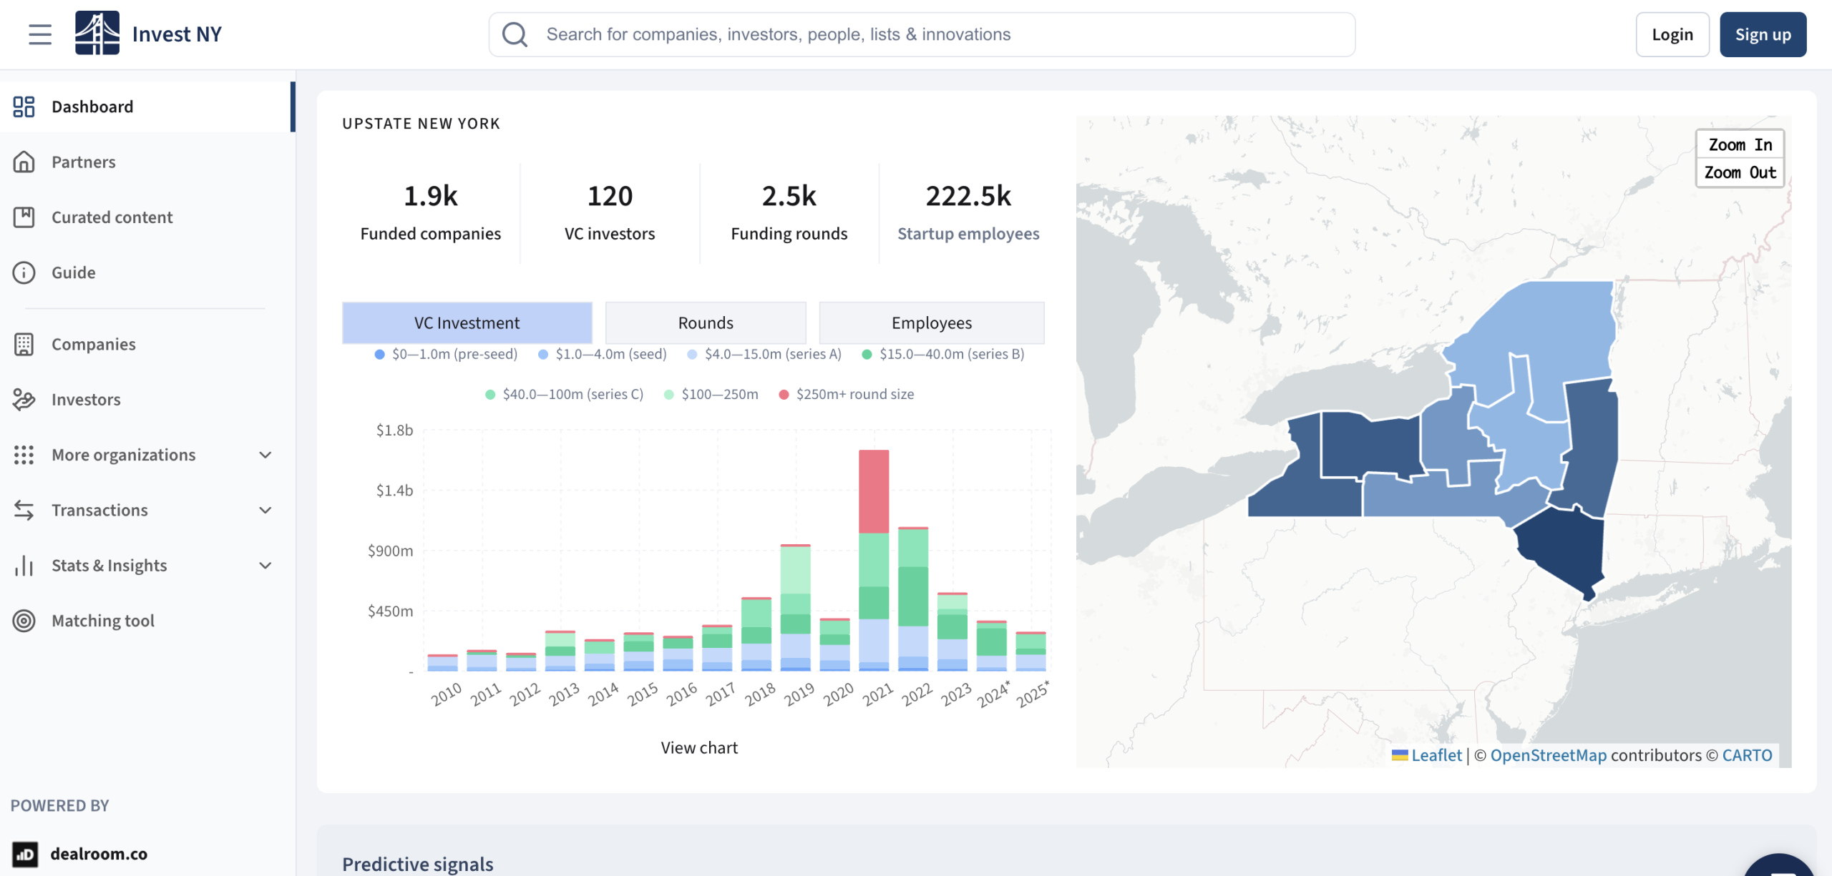Open the OpenStreetMap link
This screenshot has height=876, width=1832.
coord(1548,755)
